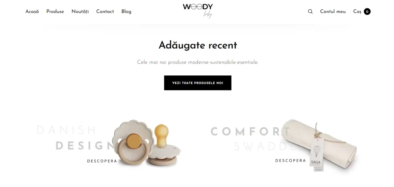
Task: Click Descopera under Comfort Swaddles
Action: point(290,160)
